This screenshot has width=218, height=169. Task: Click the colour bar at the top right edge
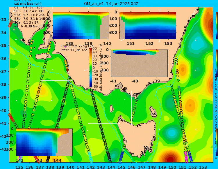pos(217,26)
